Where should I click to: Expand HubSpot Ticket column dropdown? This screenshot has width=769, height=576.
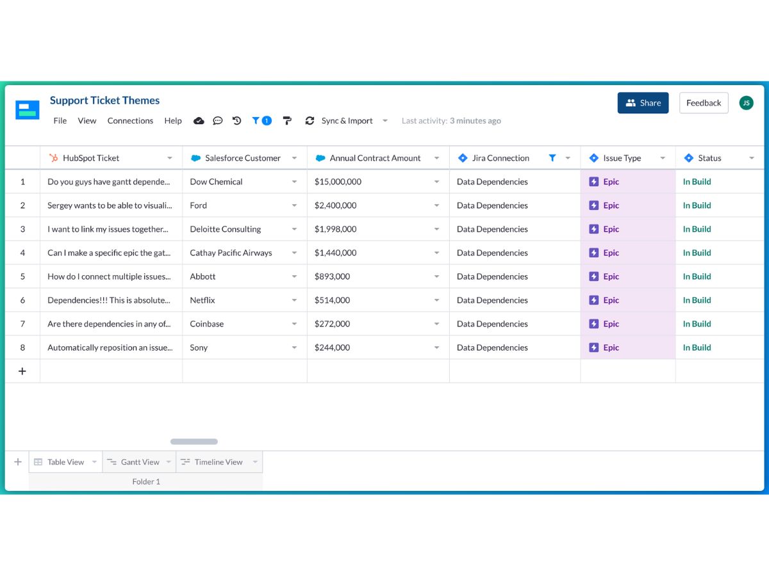coord(170,158)
